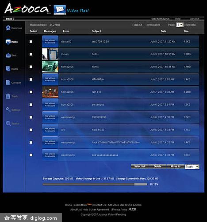Open the Sent folder icon
Image resolution: width=207 pixels, height=222 pixels.
pyautogui.click(x=8, y=55)
